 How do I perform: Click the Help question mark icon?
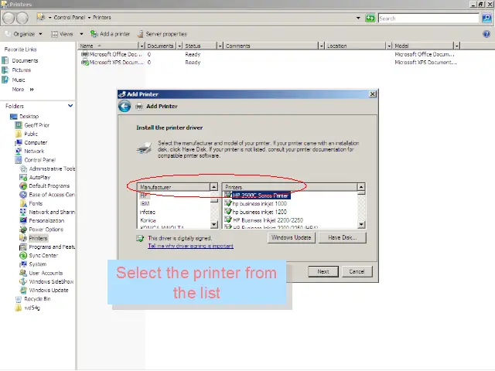(x=486, y=34)
